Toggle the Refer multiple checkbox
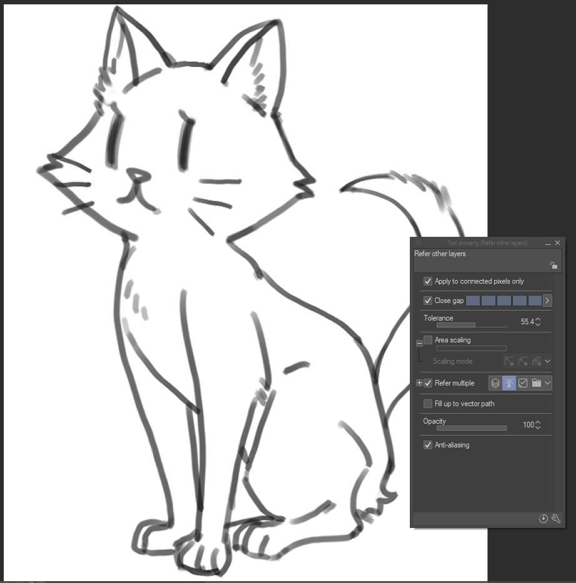Viewport: 576px width, 583px height. (428, 383)
